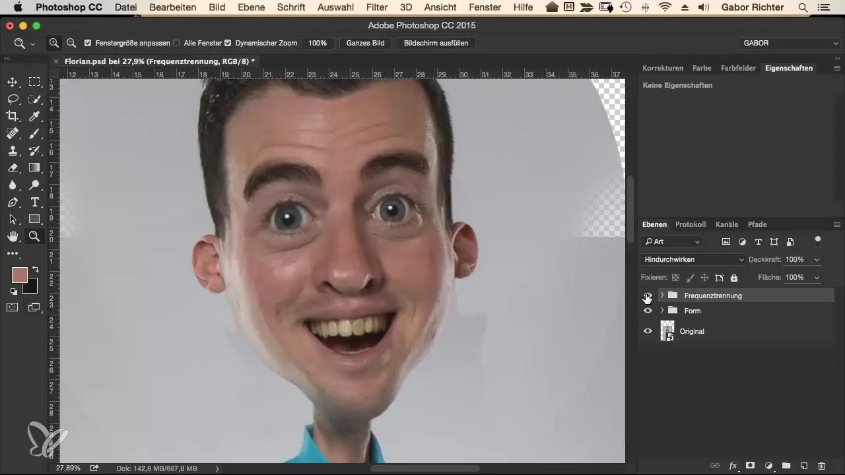The image size is (845, 475).
Task: Change the screen mode
Action: pos(34,307)
